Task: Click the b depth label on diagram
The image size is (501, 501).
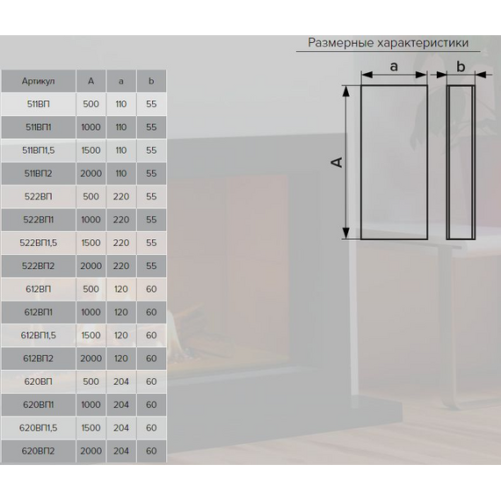Action: click(461, 67)
